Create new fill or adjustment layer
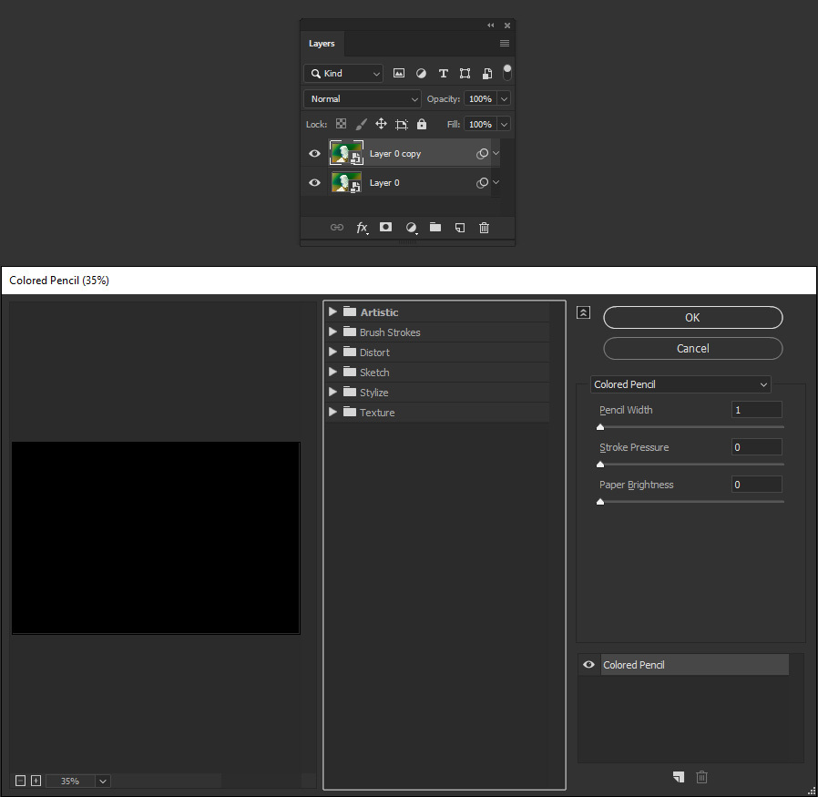This screenshot has width=818, height=797. click(x=411, y=228)
